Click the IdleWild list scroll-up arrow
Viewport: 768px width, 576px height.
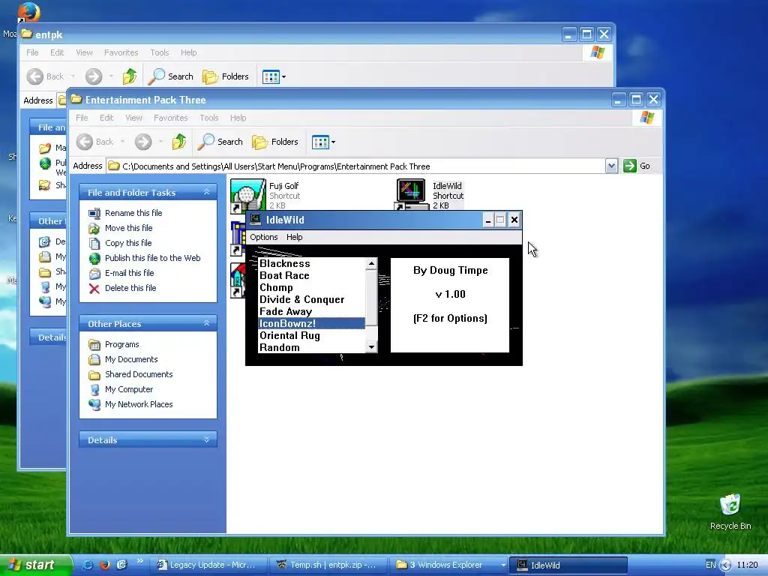[371, 263]
